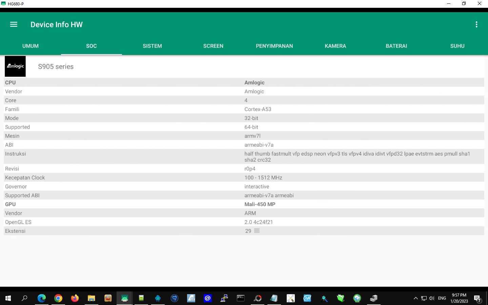
Task: Open the blue waveform graph taskbar icon
Action: point(307,298)
